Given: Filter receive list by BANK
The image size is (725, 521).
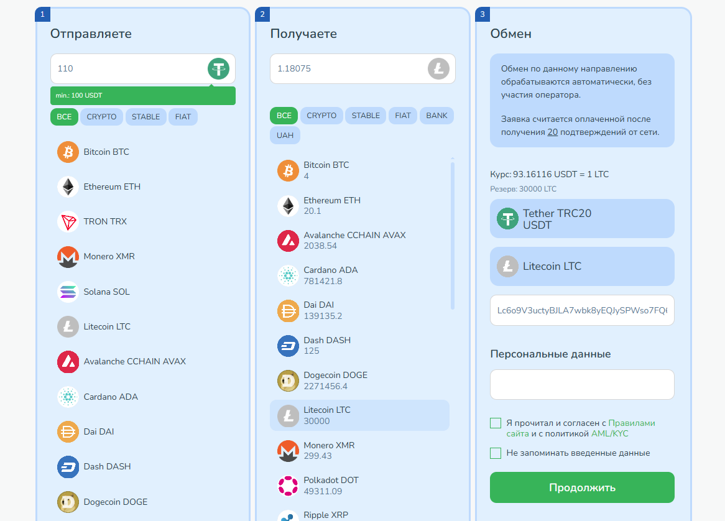Looking at the screenshot, I should tap(437, 116).
